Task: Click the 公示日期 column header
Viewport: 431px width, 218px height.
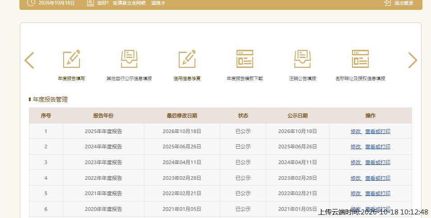Action: pos(297,116)
